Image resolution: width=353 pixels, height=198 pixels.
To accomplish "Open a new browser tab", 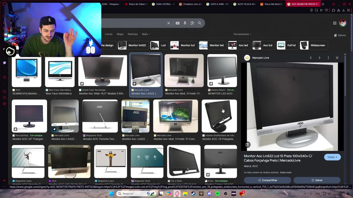I will [x=323, y=4].
